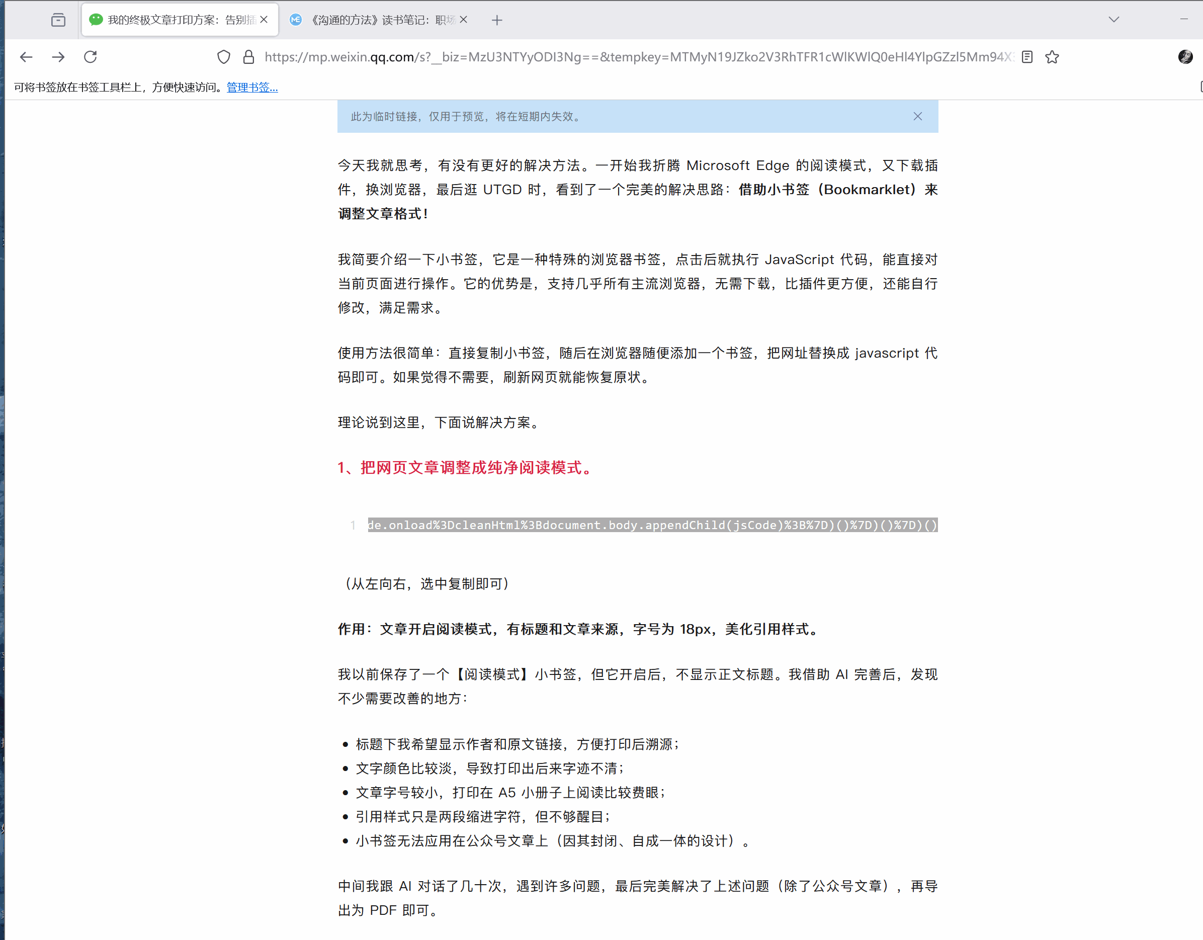Click bullet 引用样式只是两段缩进字符
The image size is (1203, 940).
coord(482,817)
